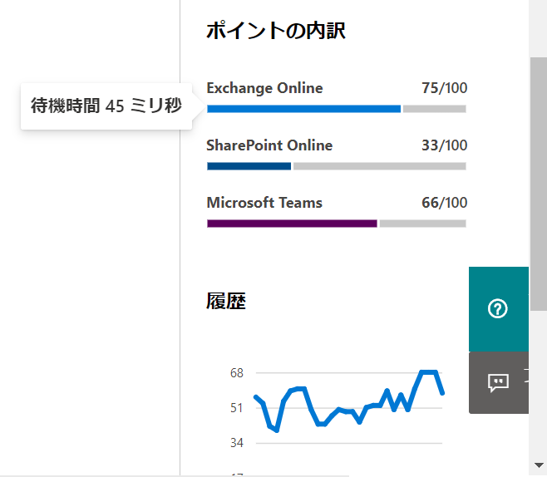Click the blue history line chart
The width and height of the screenshot is (547, 477).
(349, 401)
